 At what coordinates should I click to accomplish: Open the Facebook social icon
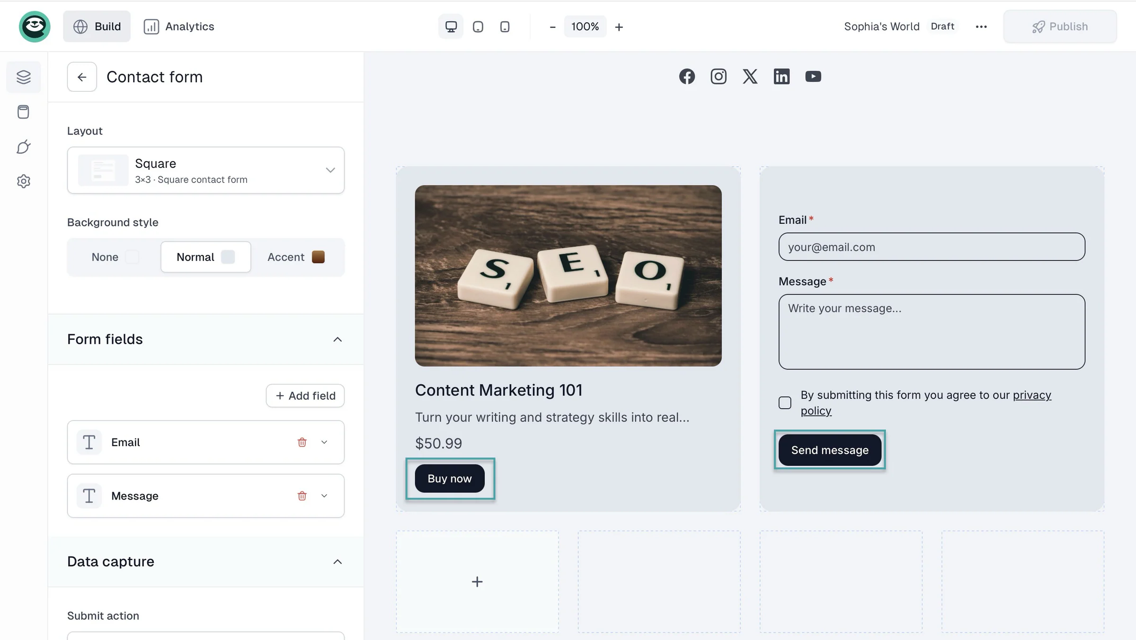(x=687, y=76)
